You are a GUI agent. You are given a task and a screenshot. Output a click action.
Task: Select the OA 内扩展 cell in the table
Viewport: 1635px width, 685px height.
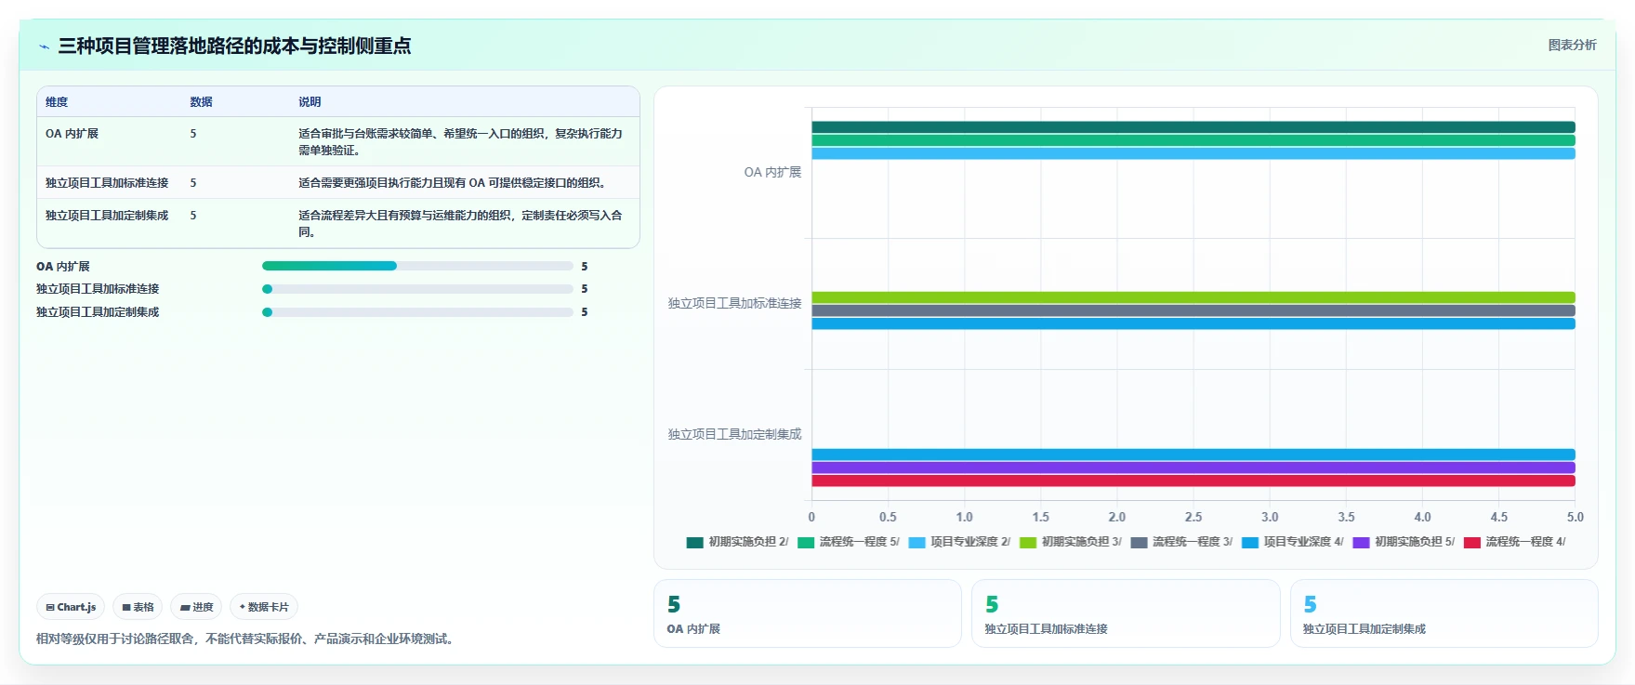coord(72,134)
